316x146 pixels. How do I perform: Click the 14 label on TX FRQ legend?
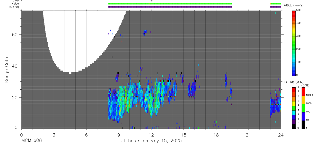[298, 105]
